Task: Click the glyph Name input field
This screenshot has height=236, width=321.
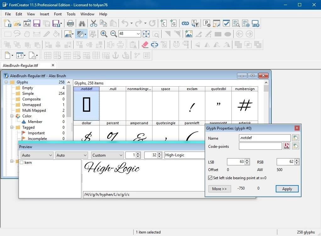Action: 264,138
